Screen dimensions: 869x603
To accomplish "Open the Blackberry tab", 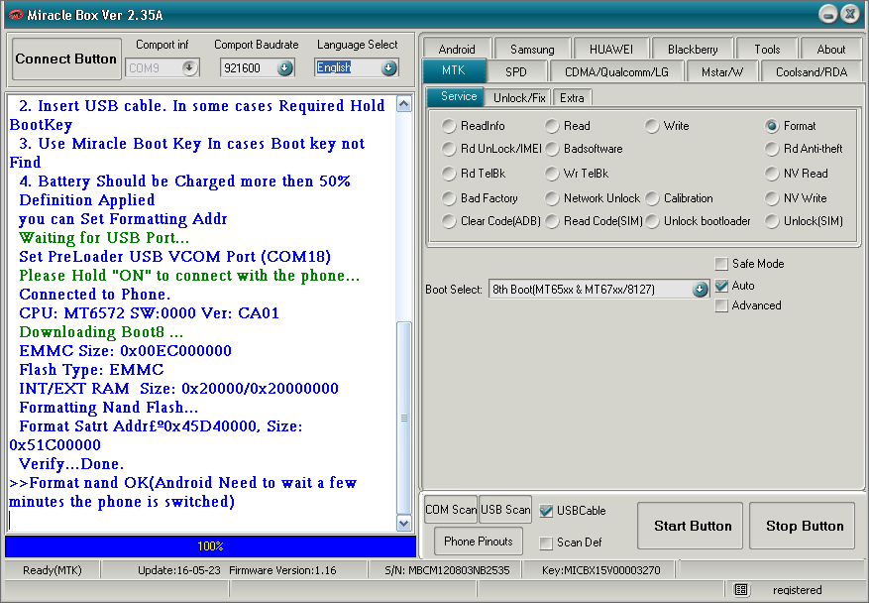I will pyautogui.click(x=693, y=49).
